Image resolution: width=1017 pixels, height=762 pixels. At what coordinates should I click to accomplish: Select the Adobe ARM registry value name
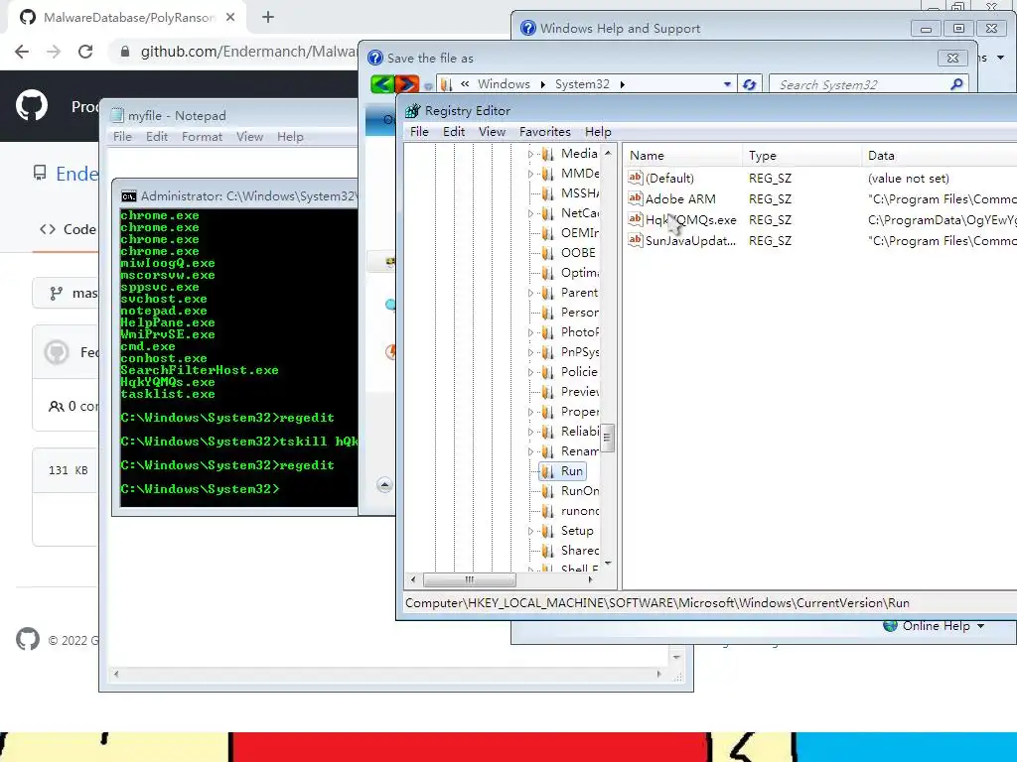(680, 198)
